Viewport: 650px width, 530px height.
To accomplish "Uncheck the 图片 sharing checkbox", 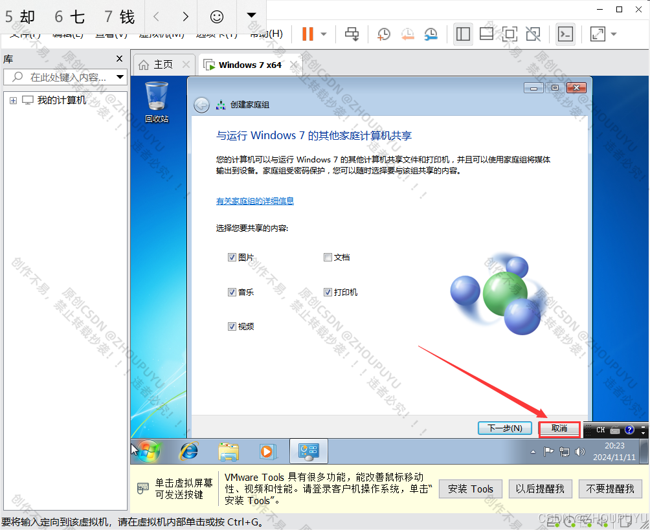I will click(x=232, y=258).
